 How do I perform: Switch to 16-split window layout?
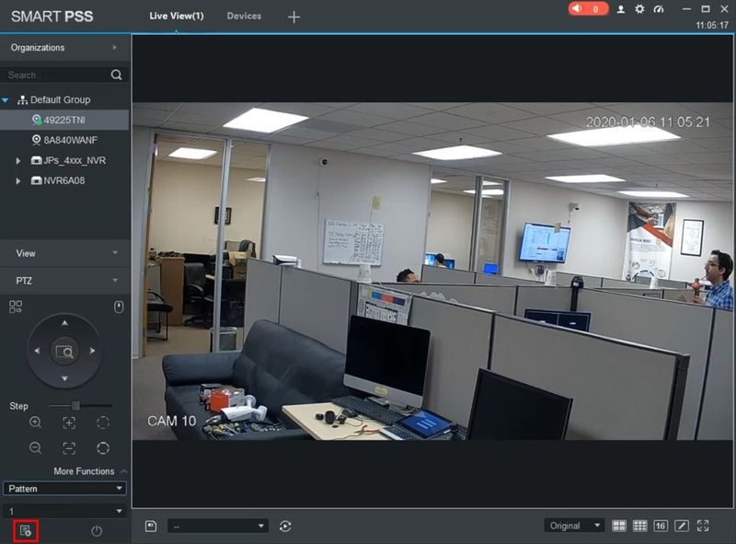661,526
